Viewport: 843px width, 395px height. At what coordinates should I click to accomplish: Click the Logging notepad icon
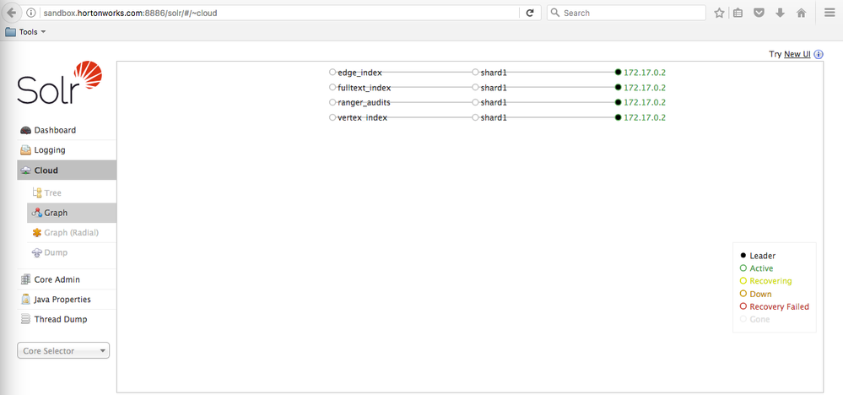pos(25,150)
